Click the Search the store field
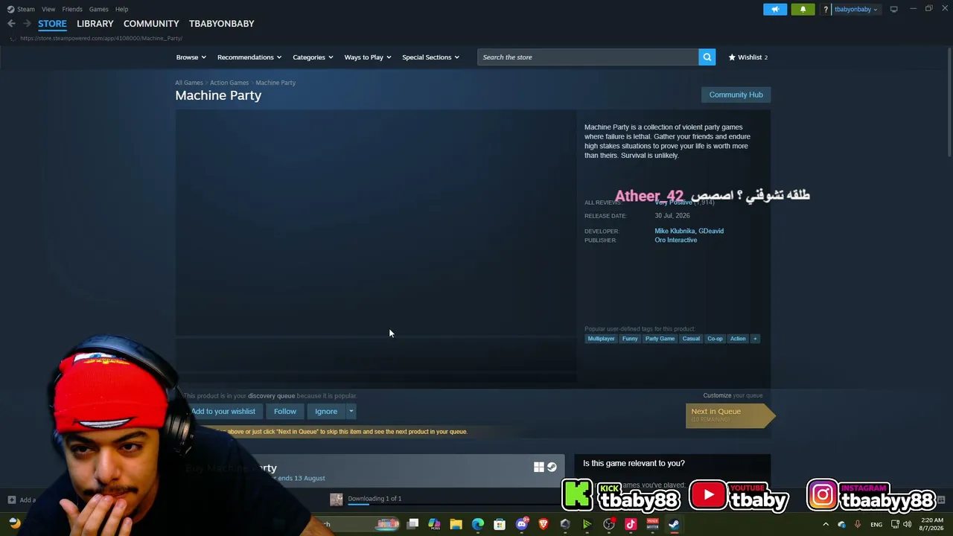953x536 pixels. pyautogui.click(x=588, y=57)
